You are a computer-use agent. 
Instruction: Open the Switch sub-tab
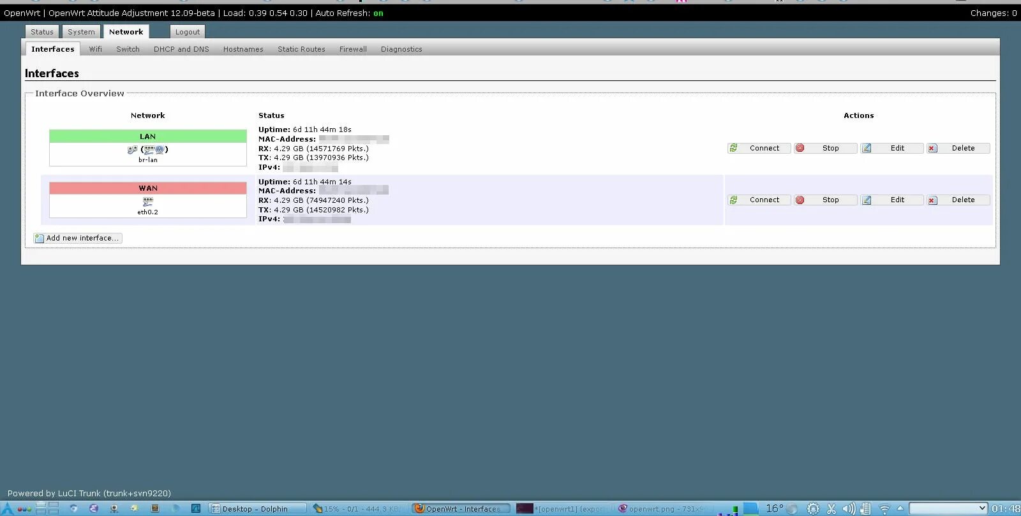(128, 49)
